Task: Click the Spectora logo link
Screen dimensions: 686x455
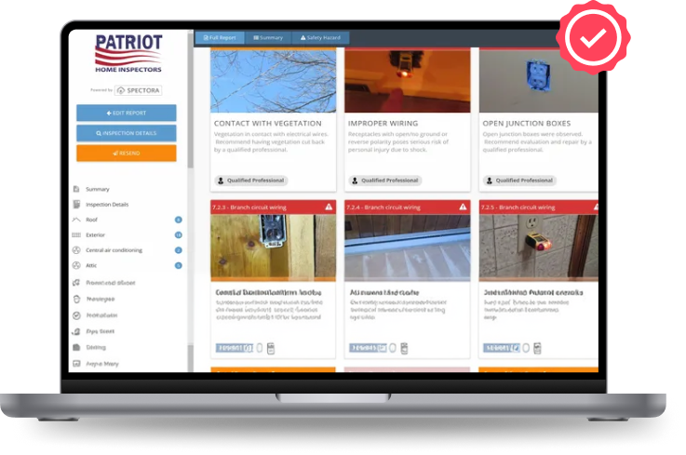Action: pos(138,90)
